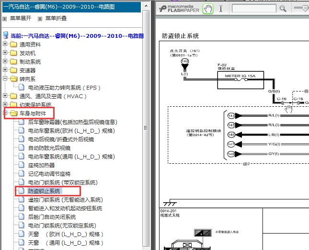Open 电动门锁系统(无双锁定系统) document
The height and width of the screenshot is (250, 309).
coord(62,226)
